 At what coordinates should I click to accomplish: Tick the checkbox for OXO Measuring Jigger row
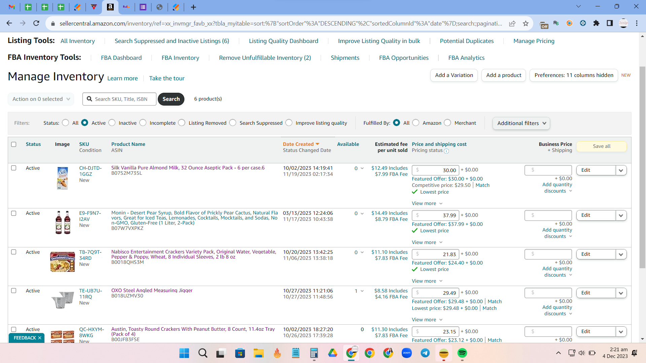click(14, 290)
